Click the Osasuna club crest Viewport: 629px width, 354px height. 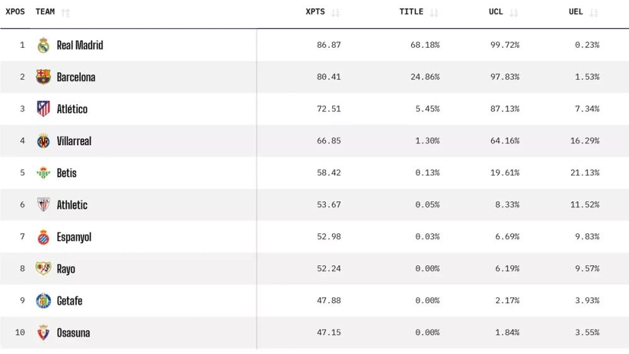click(x=43, y=333)
